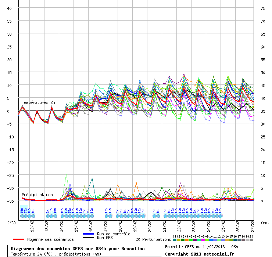Click the 12/02 date axis label

(x=32, y=226)
